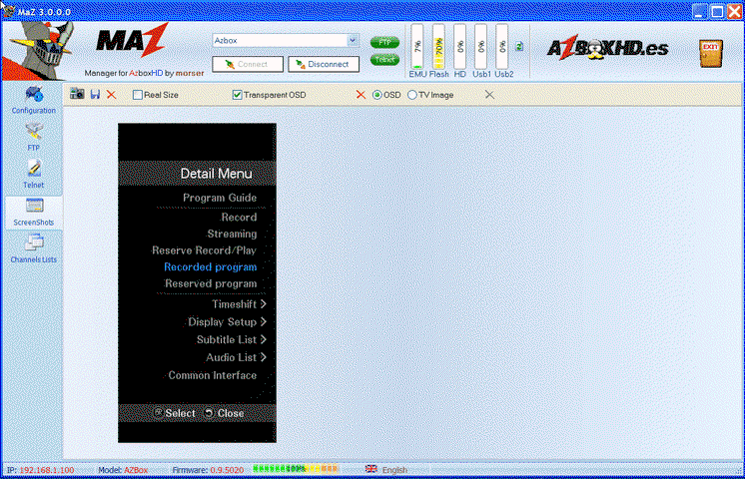This screenshot has height=479, width=745.
Task: Click the Usb2 usage gauge
Action: point(502,47)
